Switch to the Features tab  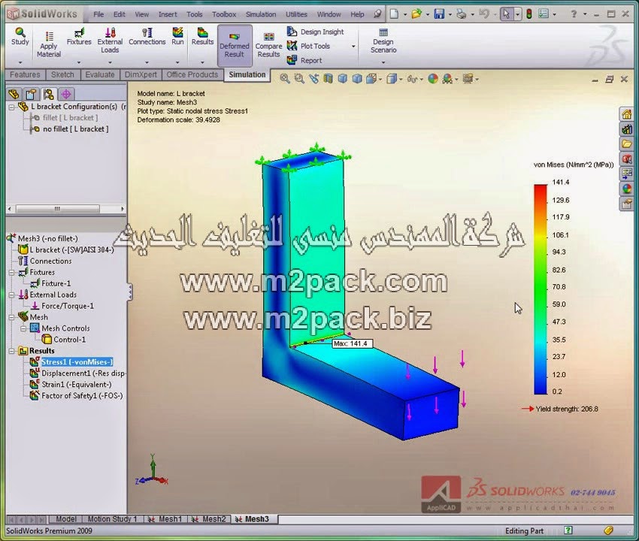click(25, 74)
